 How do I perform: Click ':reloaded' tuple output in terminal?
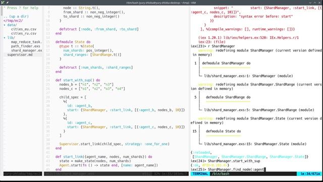[x=202, y=153]
